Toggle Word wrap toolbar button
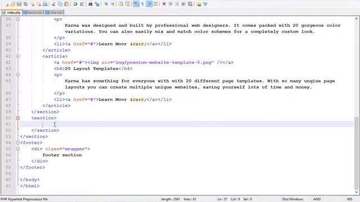 coord(136,4)
